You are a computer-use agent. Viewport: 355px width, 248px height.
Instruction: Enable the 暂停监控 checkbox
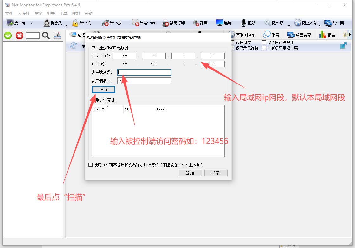233,43
